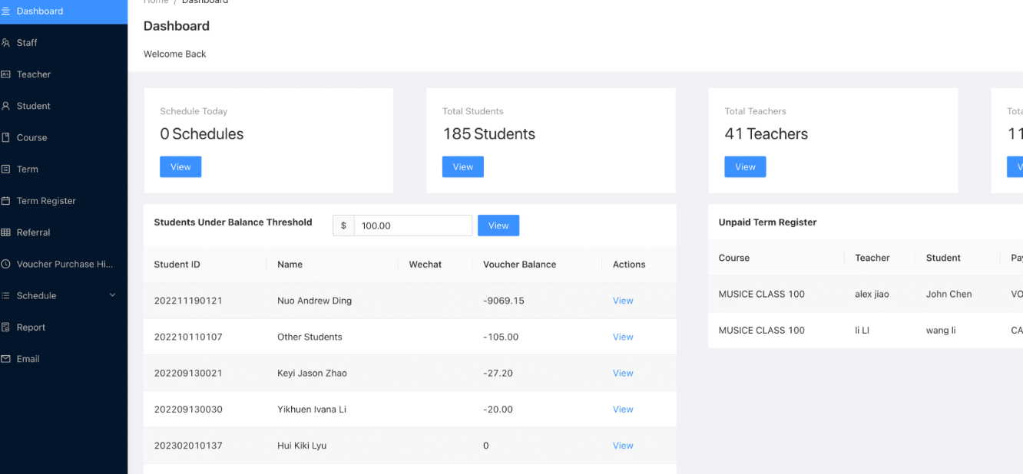Click the View button next to balance threshold
The width and height of the screenshot is (1023, 474).
[x=498, y=225]
